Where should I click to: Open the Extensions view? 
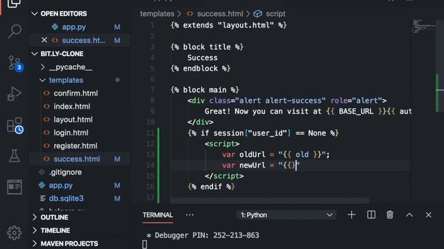(x=15, y=125)
